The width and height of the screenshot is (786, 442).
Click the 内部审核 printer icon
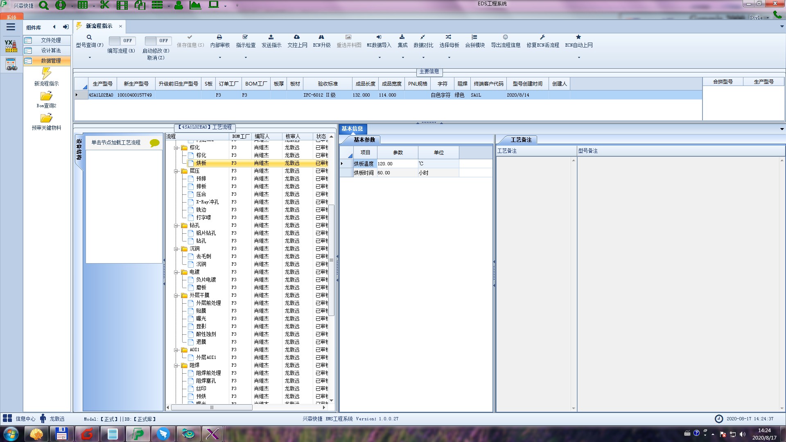point(219,37)
